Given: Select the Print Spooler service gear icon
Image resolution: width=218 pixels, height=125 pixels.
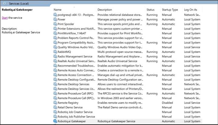Looking at the screenshot, I should [x=55, y=24].
